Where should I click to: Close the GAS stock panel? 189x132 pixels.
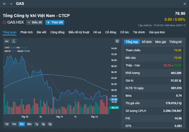point(185,4)
